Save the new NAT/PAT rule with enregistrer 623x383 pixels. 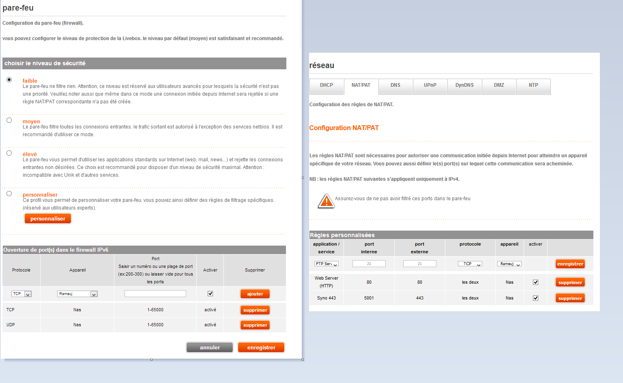570,264
